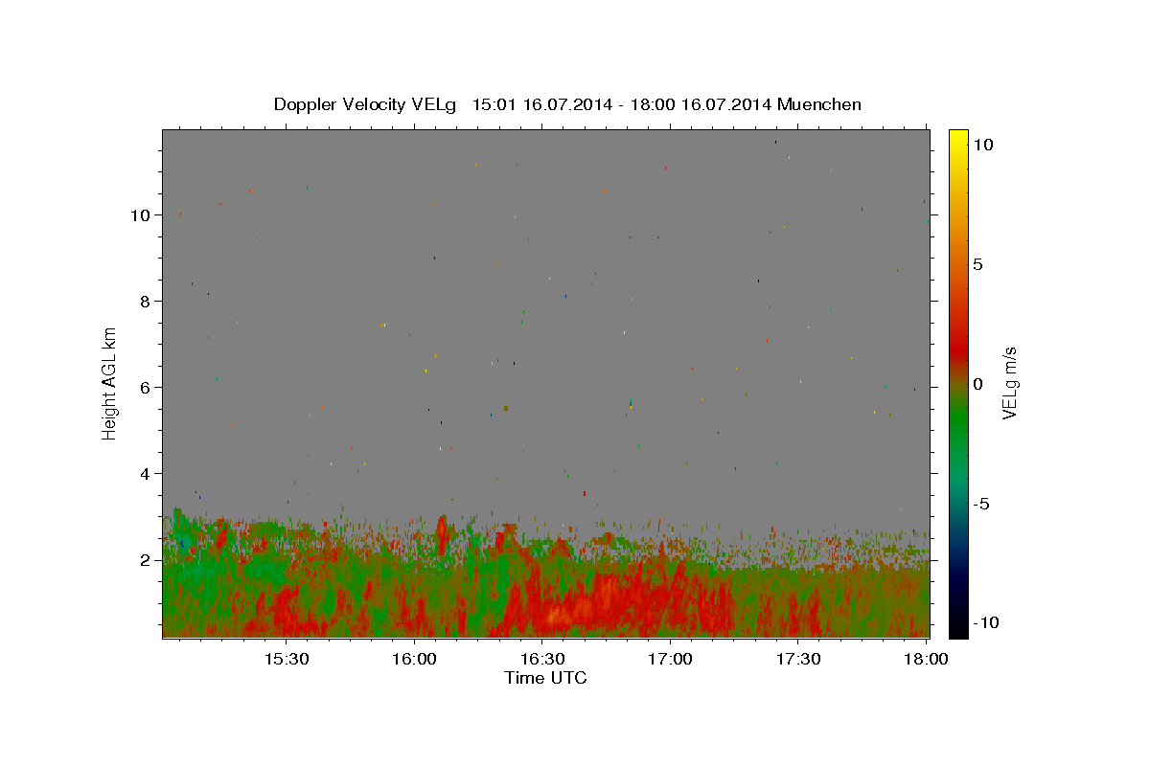Click the 18:00 time axis tick label
The width and height of the screenshot is (1150, 766).
pos(927,660)
